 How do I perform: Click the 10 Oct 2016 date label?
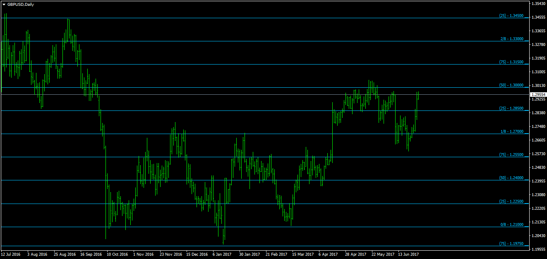pos(118,254)
